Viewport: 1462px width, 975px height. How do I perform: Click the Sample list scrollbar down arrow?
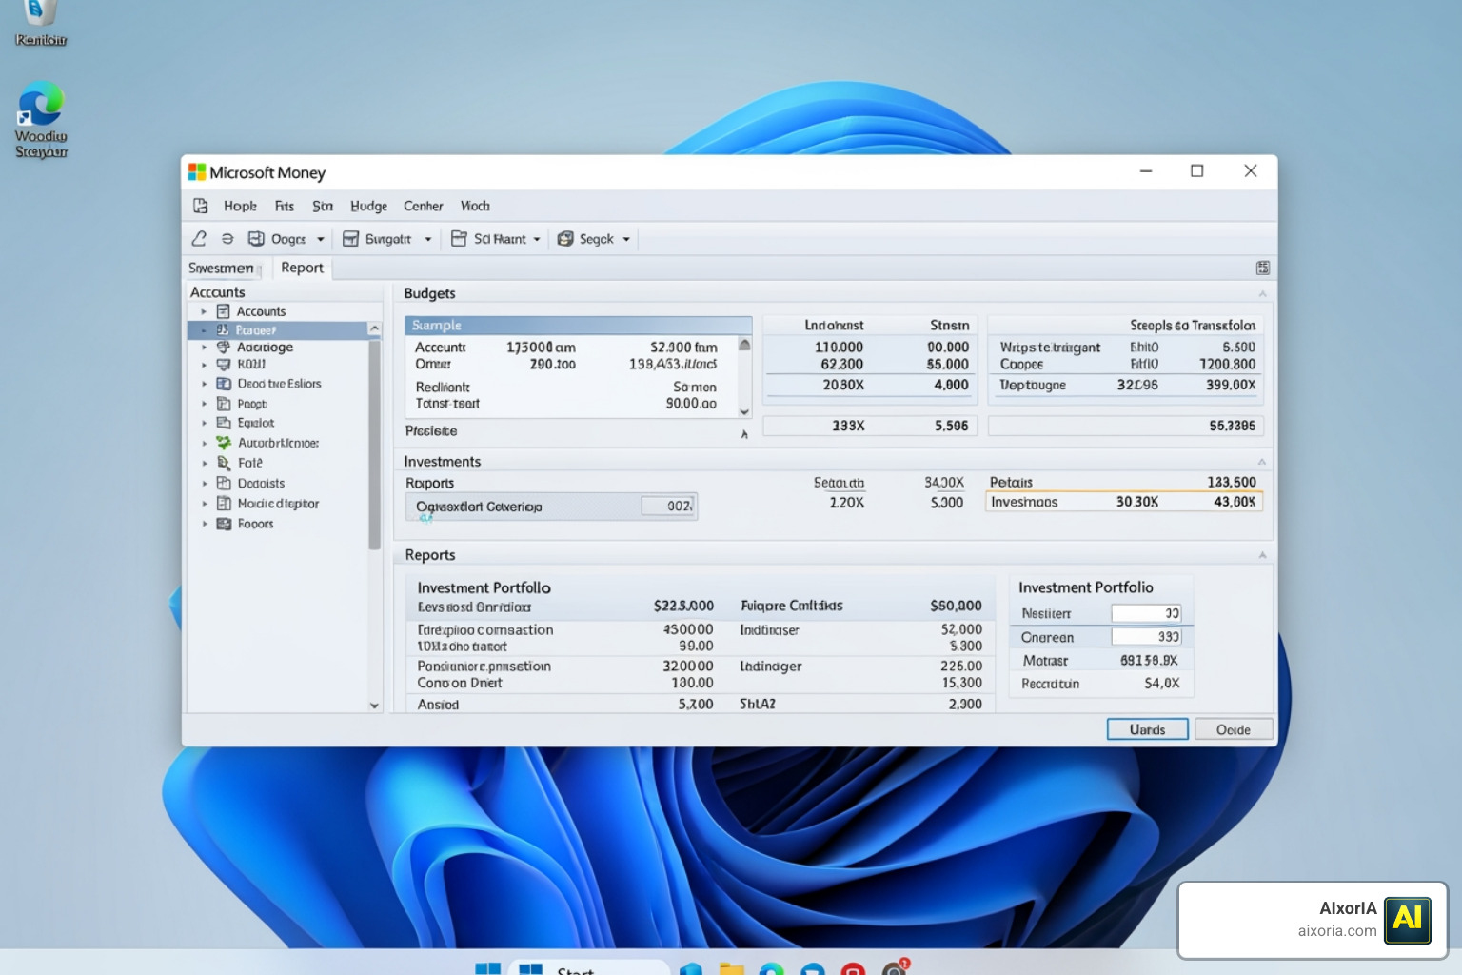(x=744, y=412)
